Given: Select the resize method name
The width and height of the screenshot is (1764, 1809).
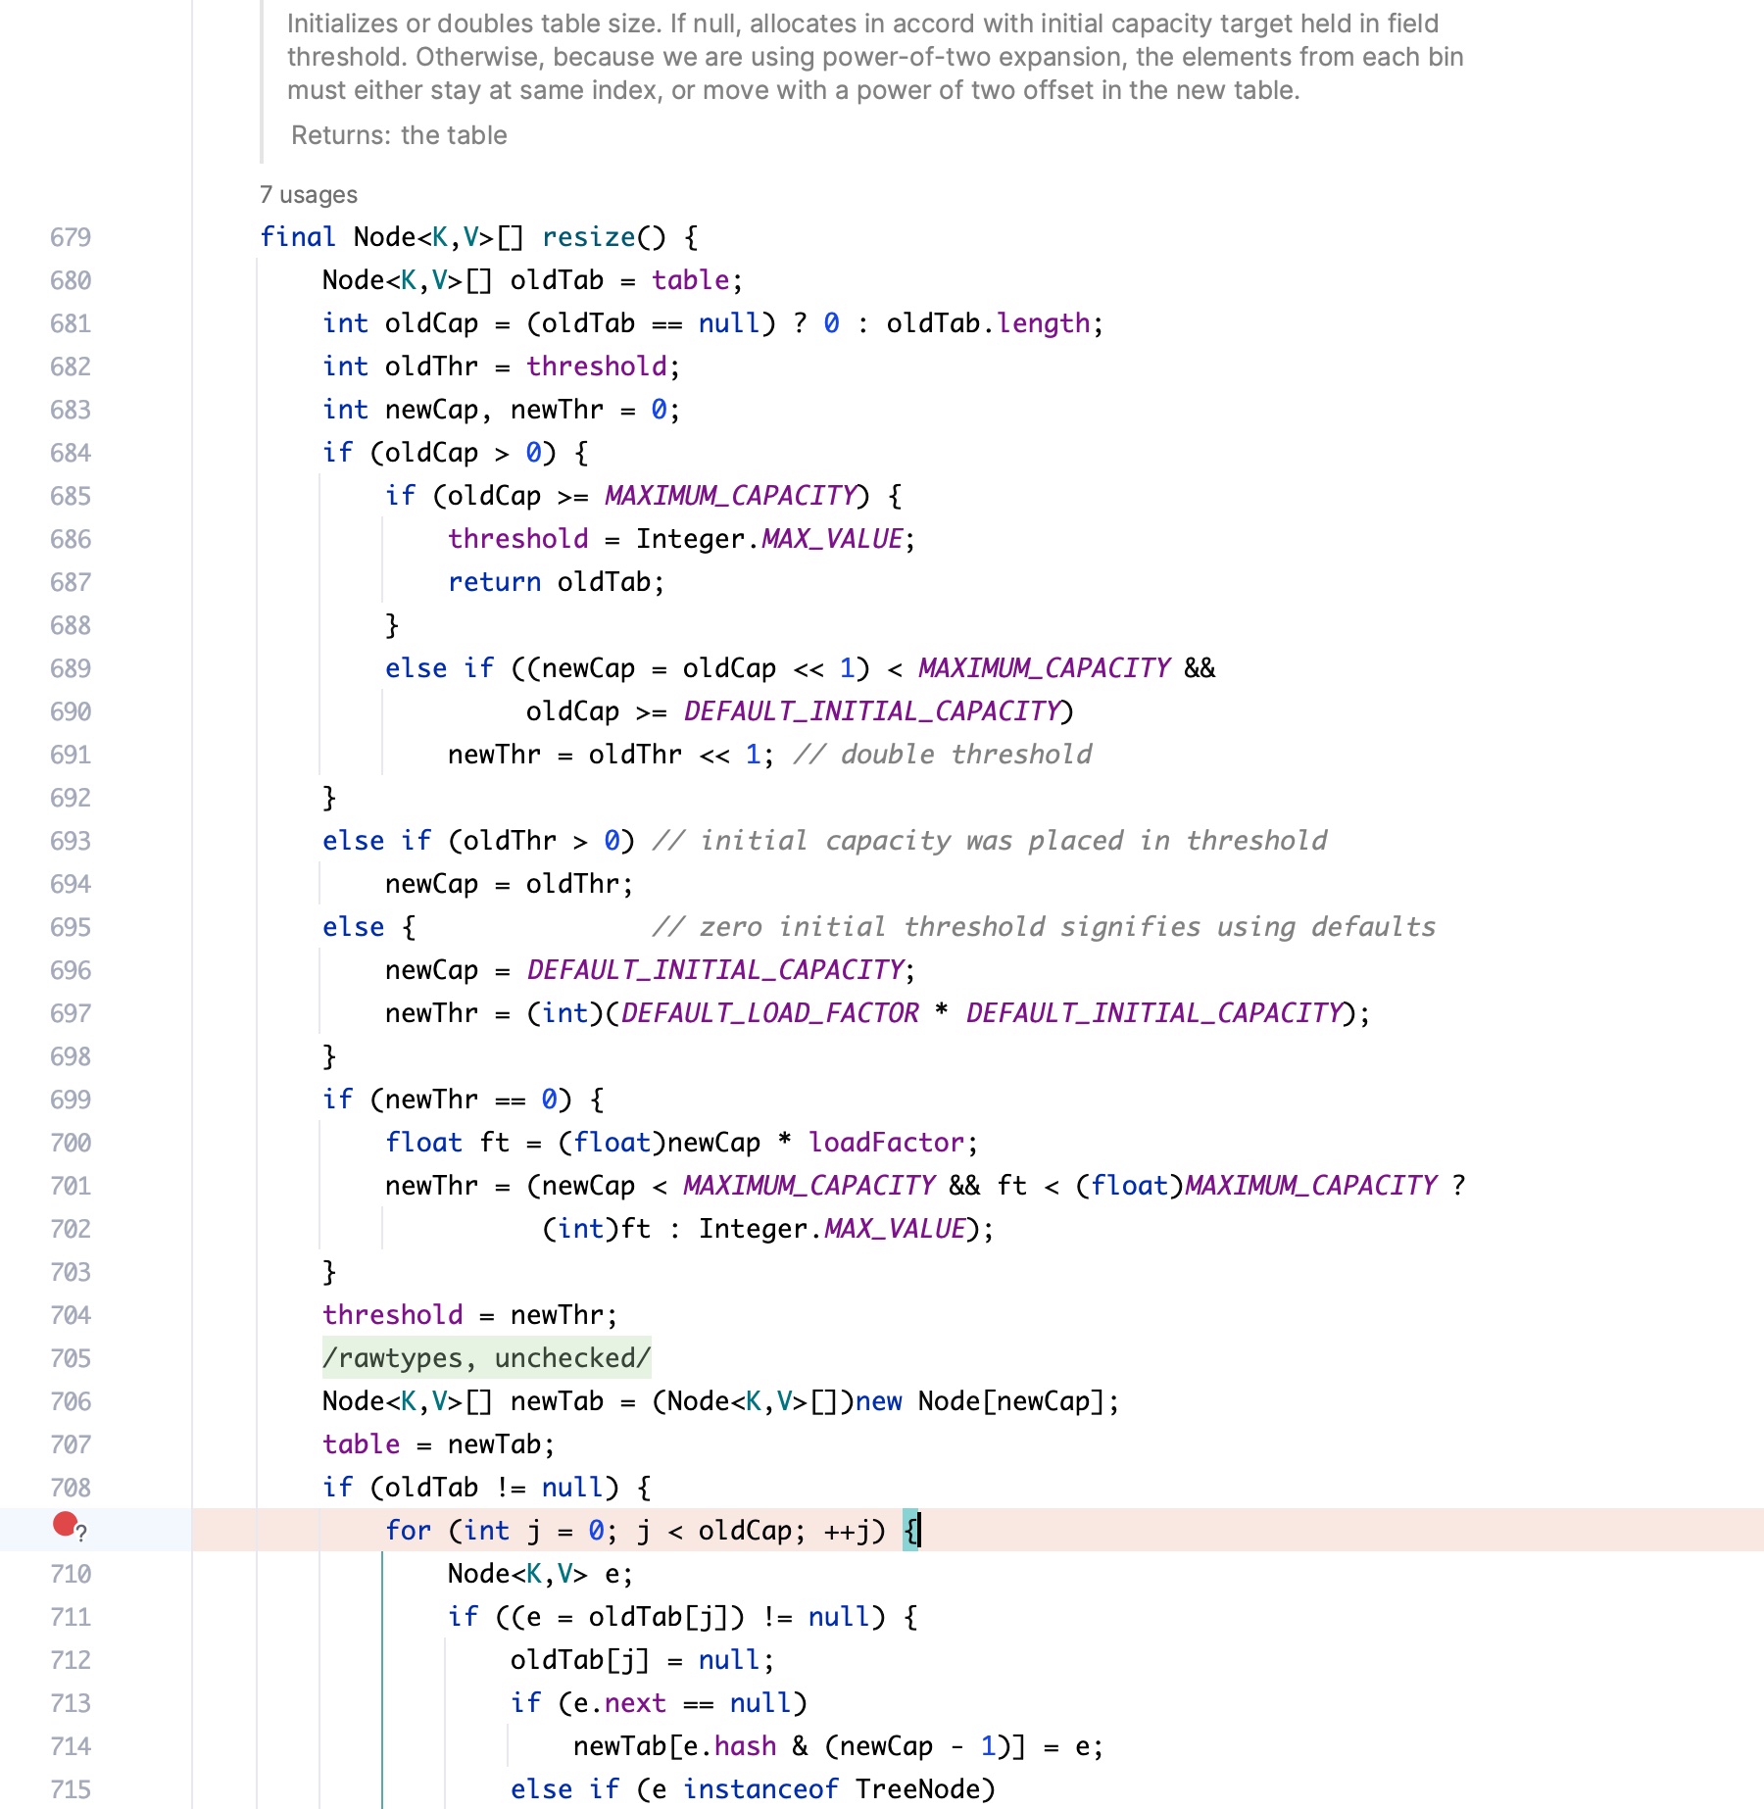Looking at the screenshot, I should pos(588,236).
